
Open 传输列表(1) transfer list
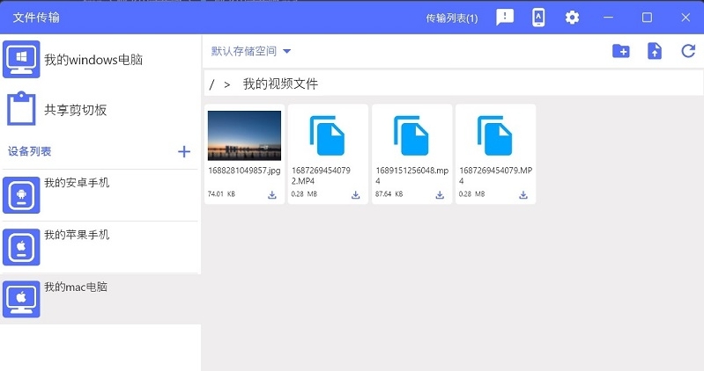(451, 18)
